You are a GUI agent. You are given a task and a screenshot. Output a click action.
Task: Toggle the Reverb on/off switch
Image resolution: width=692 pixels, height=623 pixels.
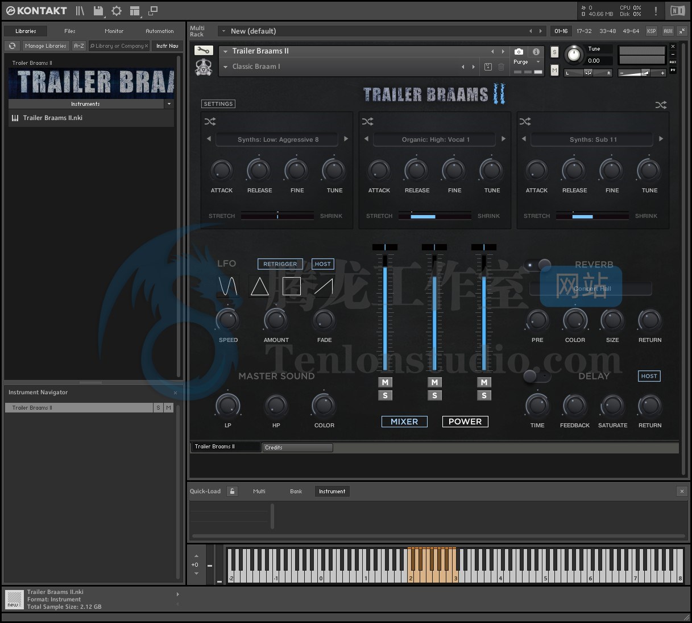(538, 265)
